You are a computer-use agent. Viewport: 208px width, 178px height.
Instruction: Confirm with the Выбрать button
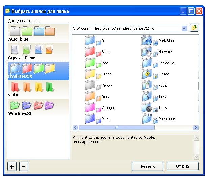pos(147,166)
